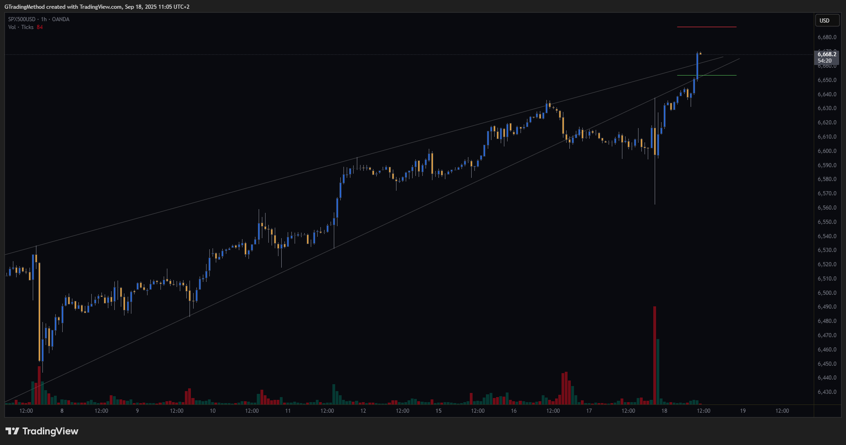Click date label 19 on time axis
This screenshot has width=846, height=445.
pyautogui.click(x=743, y=411)
